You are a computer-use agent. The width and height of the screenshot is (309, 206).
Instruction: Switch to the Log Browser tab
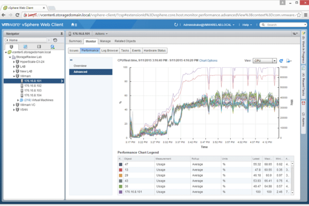tap(110, 51)
